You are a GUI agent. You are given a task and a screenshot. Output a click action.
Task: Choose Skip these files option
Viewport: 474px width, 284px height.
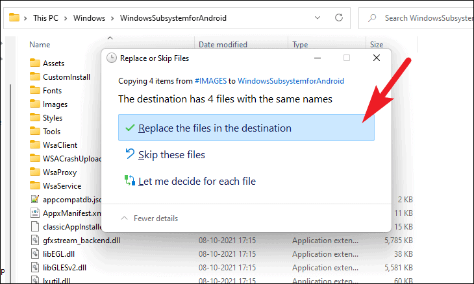click(x=171, y=154)
